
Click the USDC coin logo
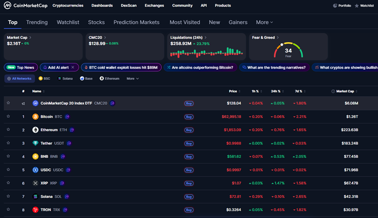pyautogui.click(x=35, y=170)
